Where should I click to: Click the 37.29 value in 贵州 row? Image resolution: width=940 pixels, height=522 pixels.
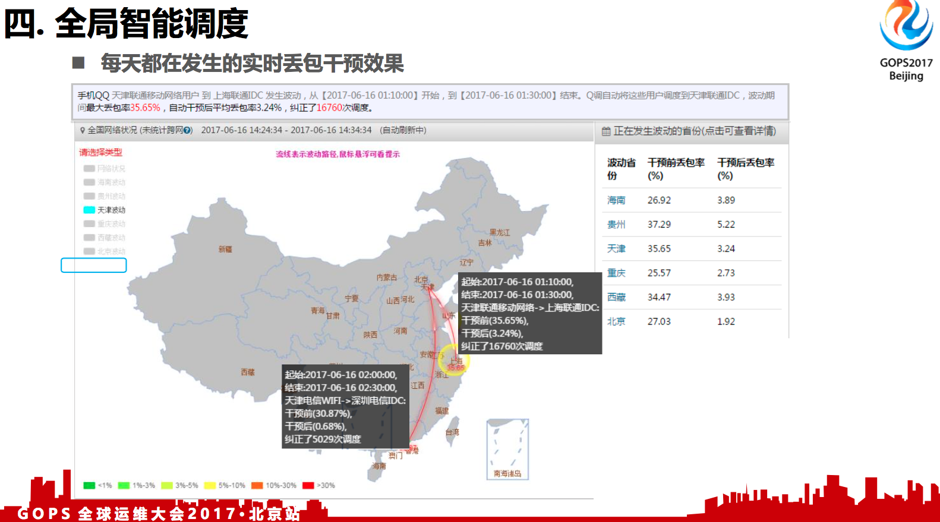659,225
